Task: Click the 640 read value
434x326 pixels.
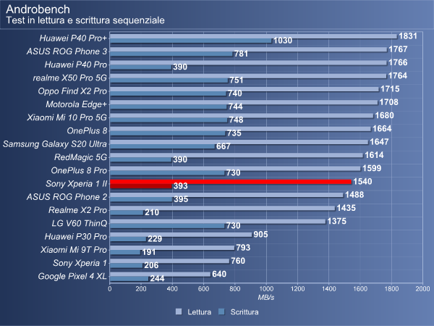Action: [219, 274]
